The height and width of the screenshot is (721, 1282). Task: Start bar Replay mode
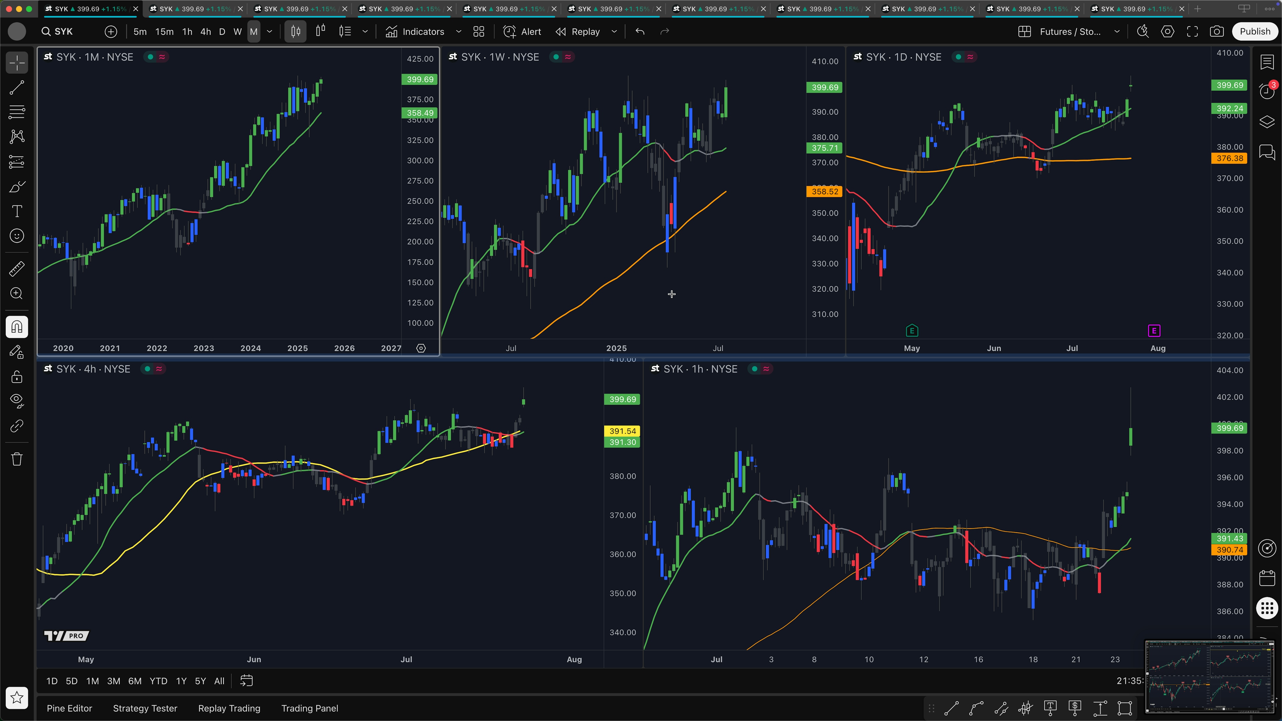point(578,31)
